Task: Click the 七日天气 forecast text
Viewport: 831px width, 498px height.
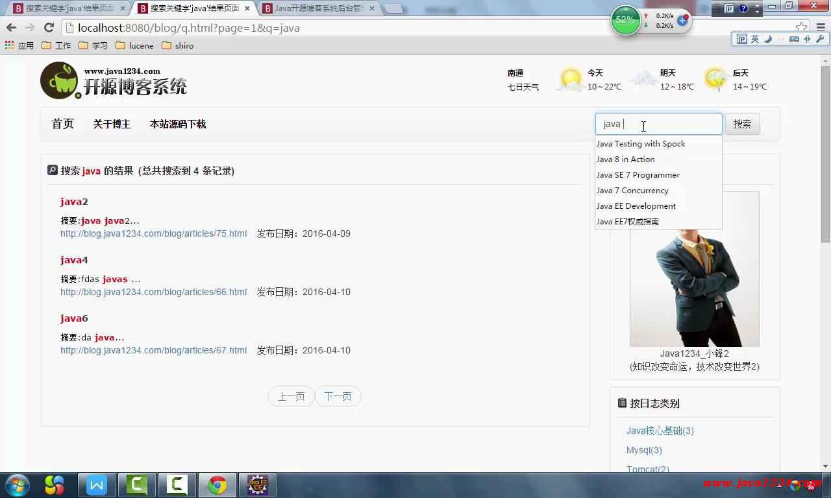Action: pyautogui.click(x=523, y=87)
